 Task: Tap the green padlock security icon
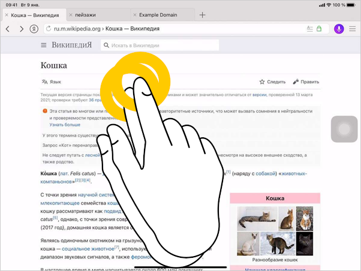[319, 29]
